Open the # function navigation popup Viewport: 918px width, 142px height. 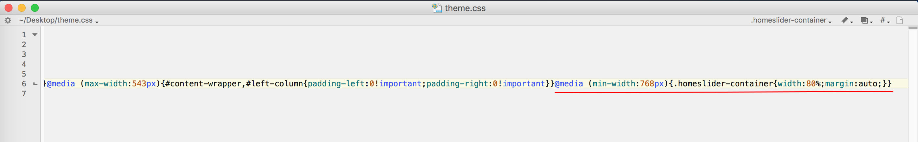coord(885,20)
